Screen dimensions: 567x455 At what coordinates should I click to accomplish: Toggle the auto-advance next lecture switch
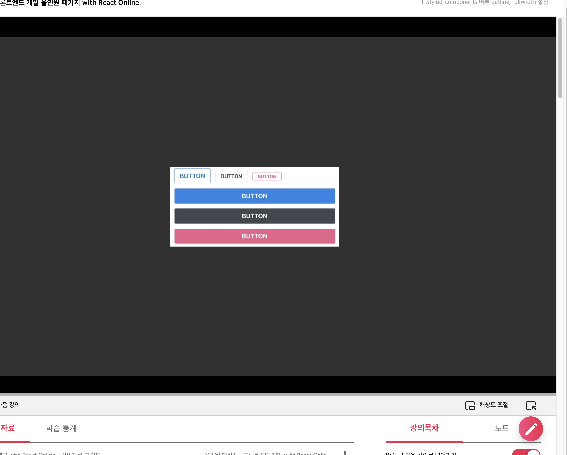526,452
